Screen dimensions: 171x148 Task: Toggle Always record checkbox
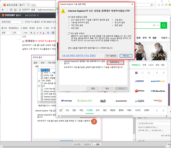[42, 91]
